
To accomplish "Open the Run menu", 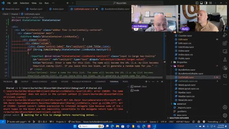I will click(47, 3).
